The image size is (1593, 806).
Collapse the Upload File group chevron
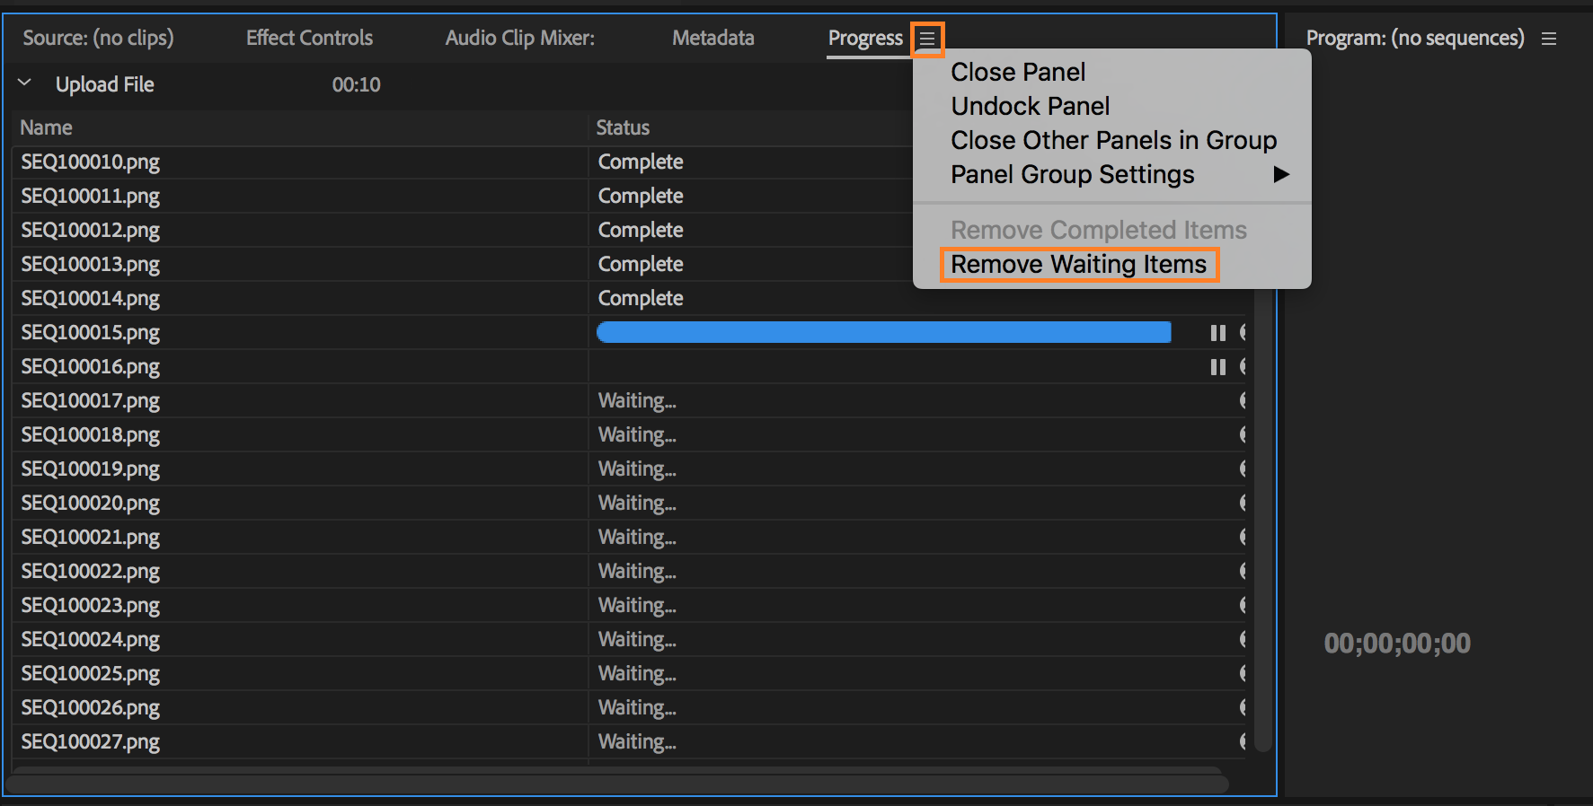[x=25, y=83]
